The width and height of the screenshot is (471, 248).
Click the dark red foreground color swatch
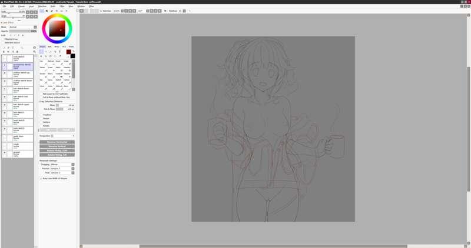point(68,52)
